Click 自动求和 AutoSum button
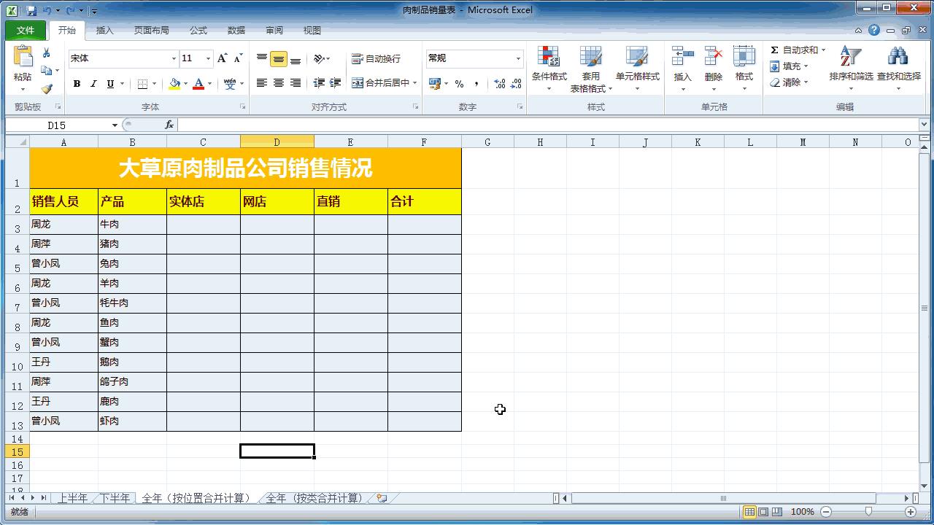Image resolution: width=934 pixels, height=525 pixels. click(x=794, y=50)
